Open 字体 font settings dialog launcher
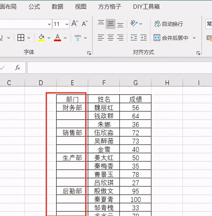212x216 pixels. (x=89, y=53)
